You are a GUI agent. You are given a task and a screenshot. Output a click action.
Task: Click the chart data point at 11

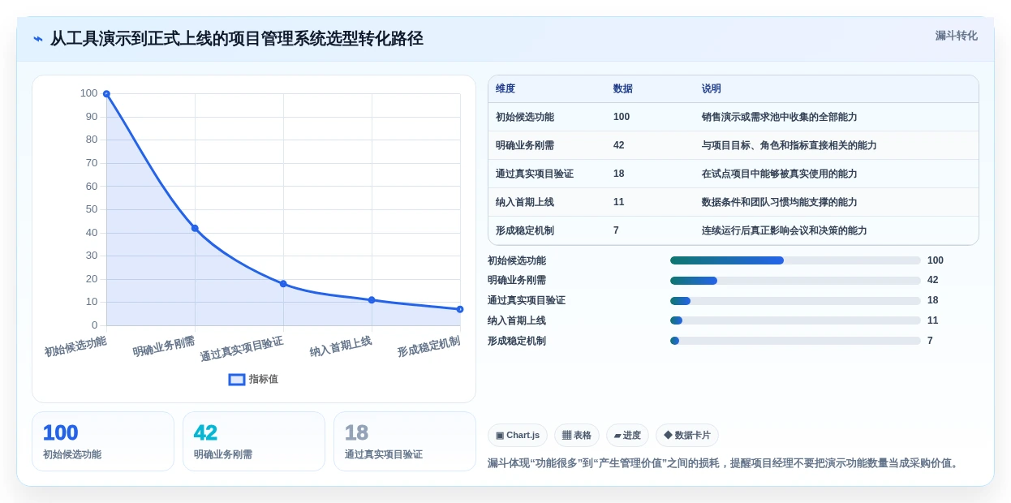point(372,300)
